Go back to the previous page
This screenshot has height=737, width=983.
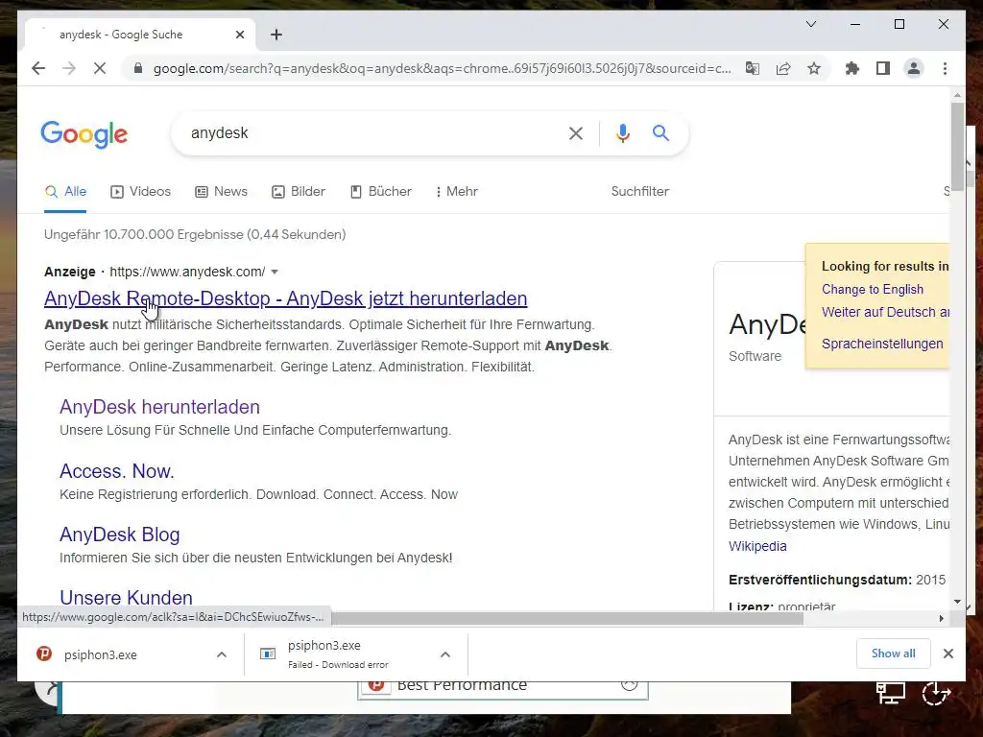click(x=38, y=68)
